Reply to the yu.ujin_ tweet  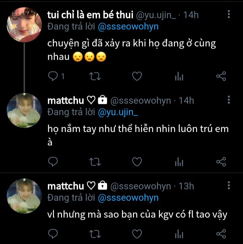(x=53, y=77)
